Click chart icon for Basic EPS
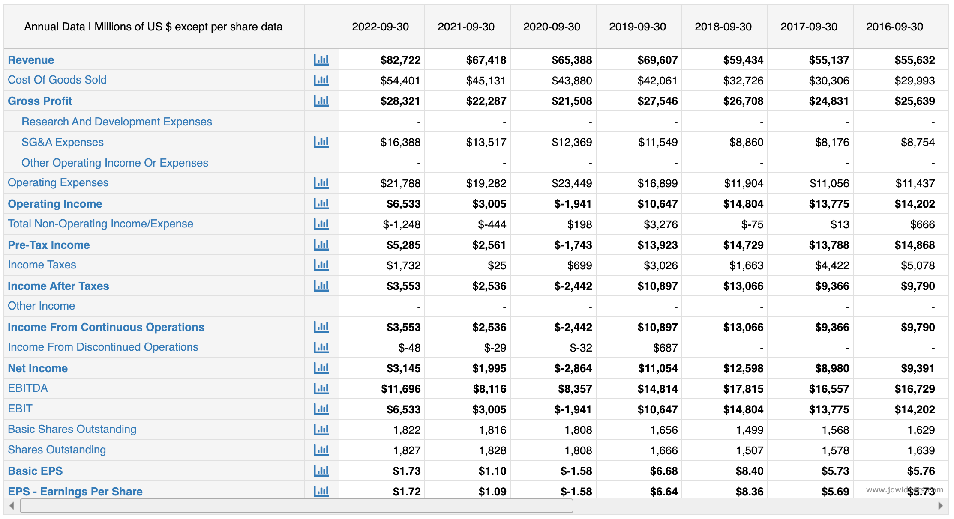Screen dimensions: 954x519 tap(321, 471)
